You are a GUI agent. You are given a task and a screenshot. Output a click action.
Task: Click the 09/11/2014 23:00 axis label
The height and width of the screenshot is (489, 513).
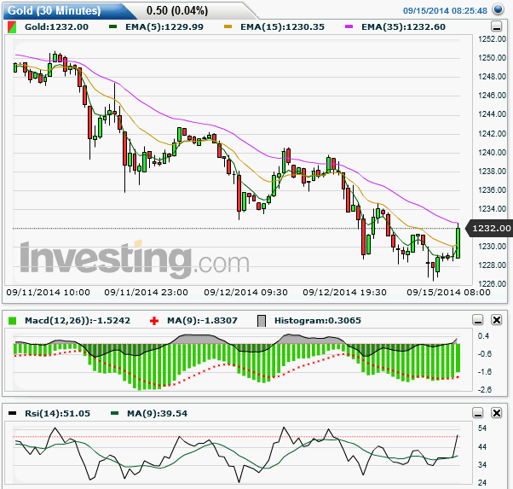(147, 293)
